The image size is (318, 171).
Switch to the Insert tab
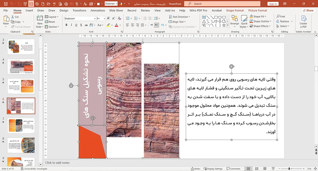pyautogui.click(x=29, y=10)
